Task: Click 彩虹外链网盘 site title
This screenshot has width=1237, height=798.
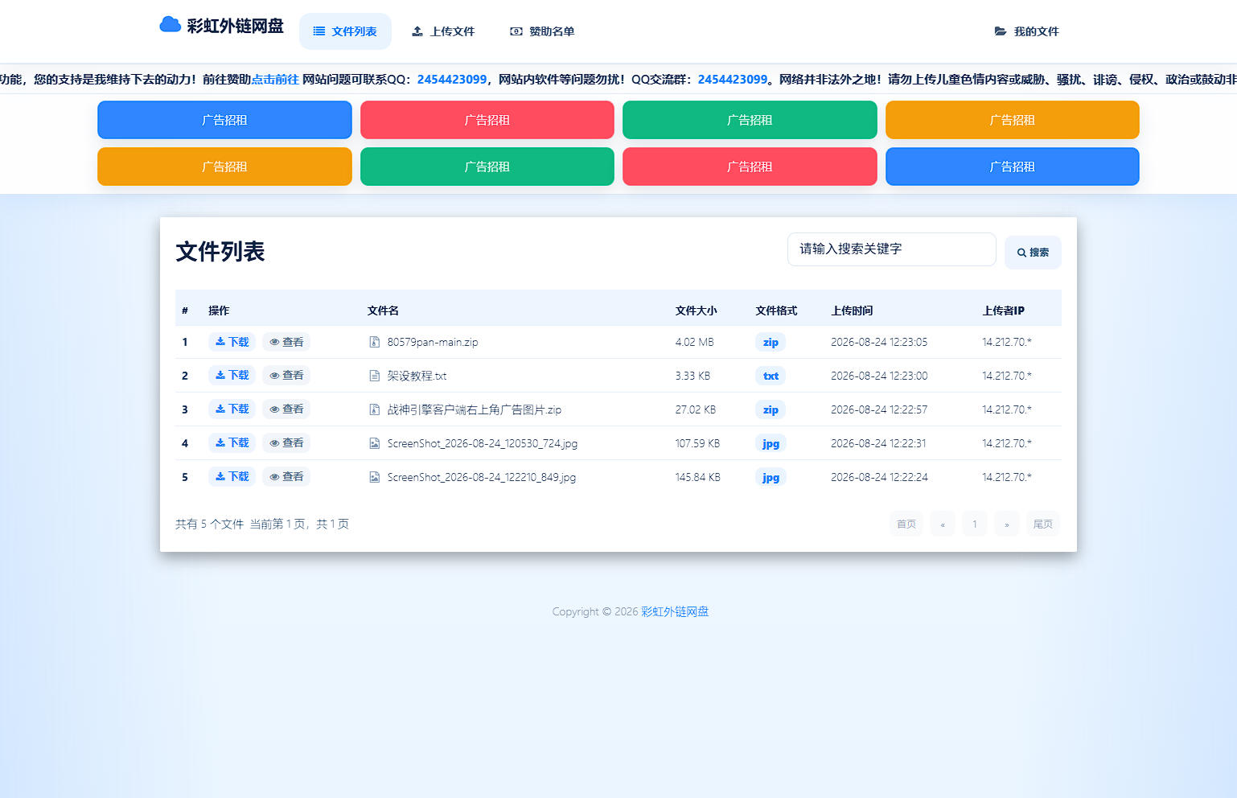Action: tap(235, 26)
